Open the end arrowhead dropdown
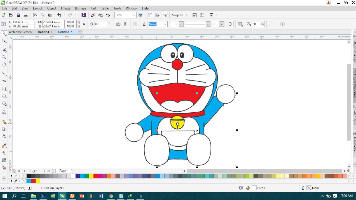Viewport: 356px width, 200px height. tap(222, 24)
